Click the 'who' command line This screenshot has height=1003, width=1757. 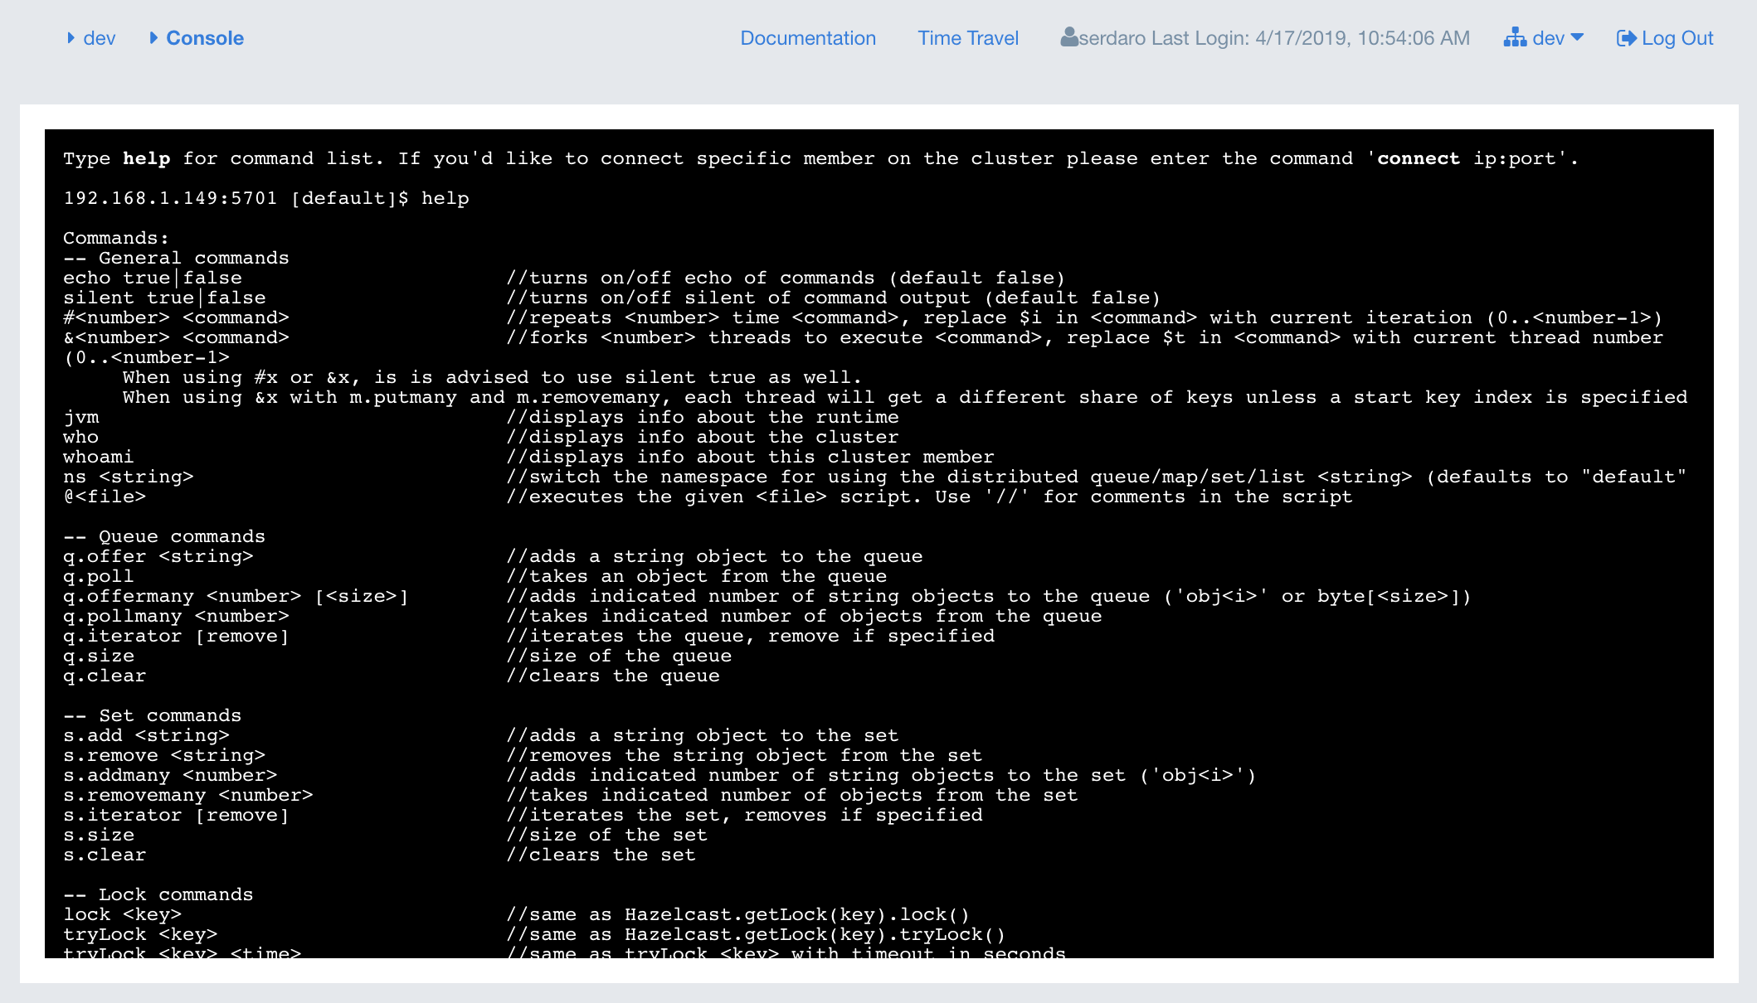80,437
